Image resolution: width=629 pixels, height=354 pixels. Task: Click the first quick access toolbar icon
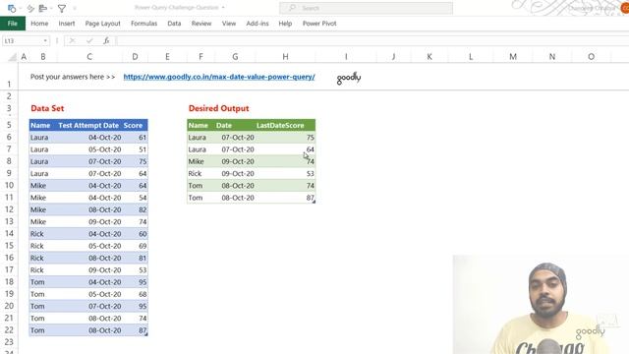click(12, 8)
